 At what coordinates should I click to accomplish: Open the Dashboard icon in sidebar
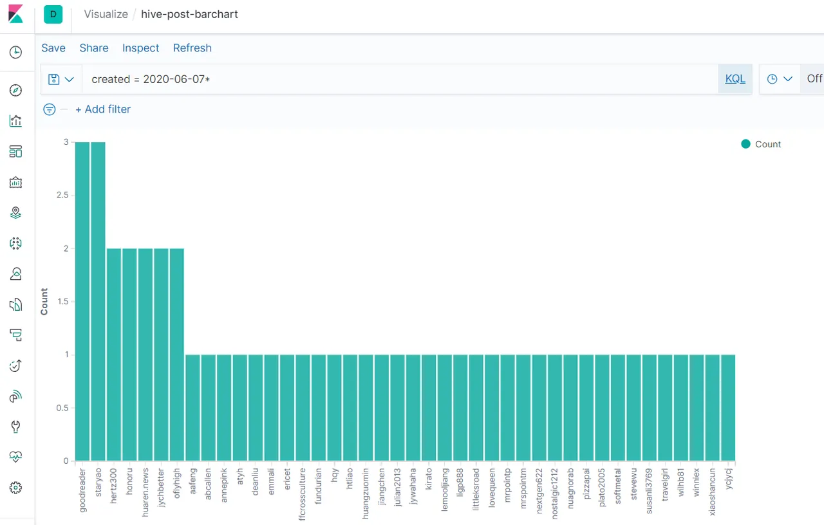click(x=16, y=152)
